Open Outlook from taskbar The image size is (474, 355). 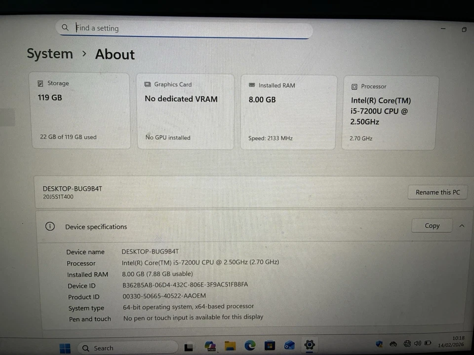click(289, 345)
